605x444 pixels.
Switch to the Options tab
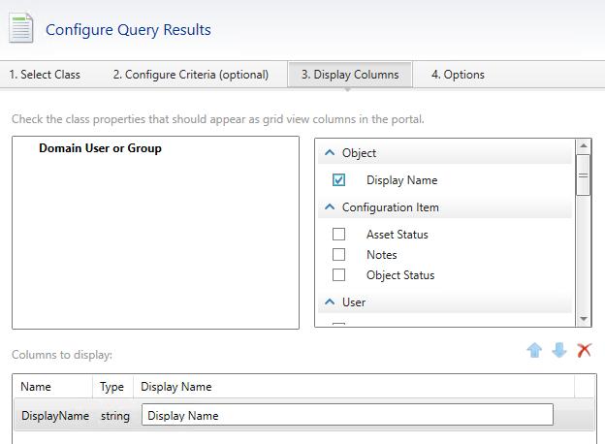click(x=458, y=75)
